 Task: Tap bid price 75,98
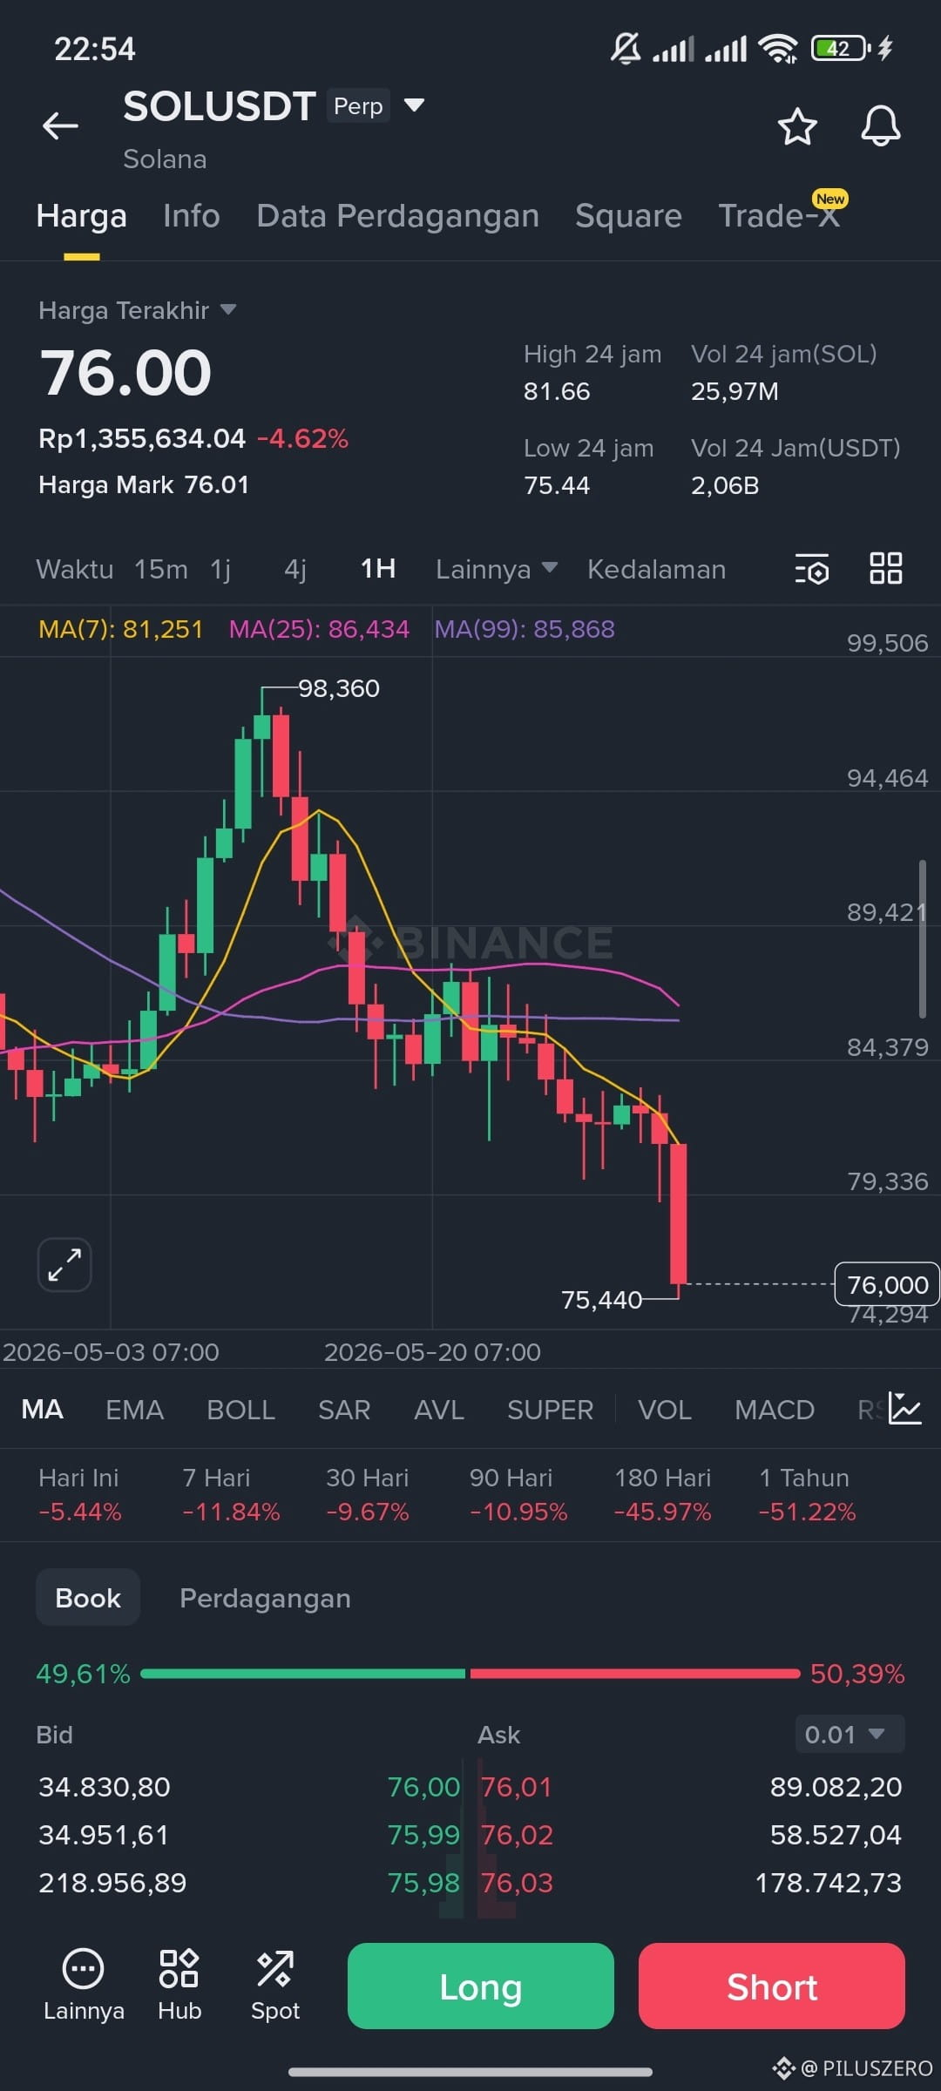click(423, 1883)
